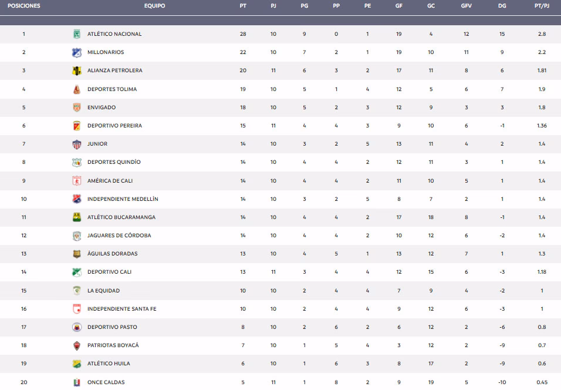Click the Junior team crest
The width and height of the screenshot is (561, 390).
(76, 144)
